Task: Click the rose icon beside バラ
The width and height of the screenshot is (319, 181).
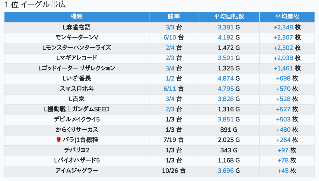Action: point(58,140)
